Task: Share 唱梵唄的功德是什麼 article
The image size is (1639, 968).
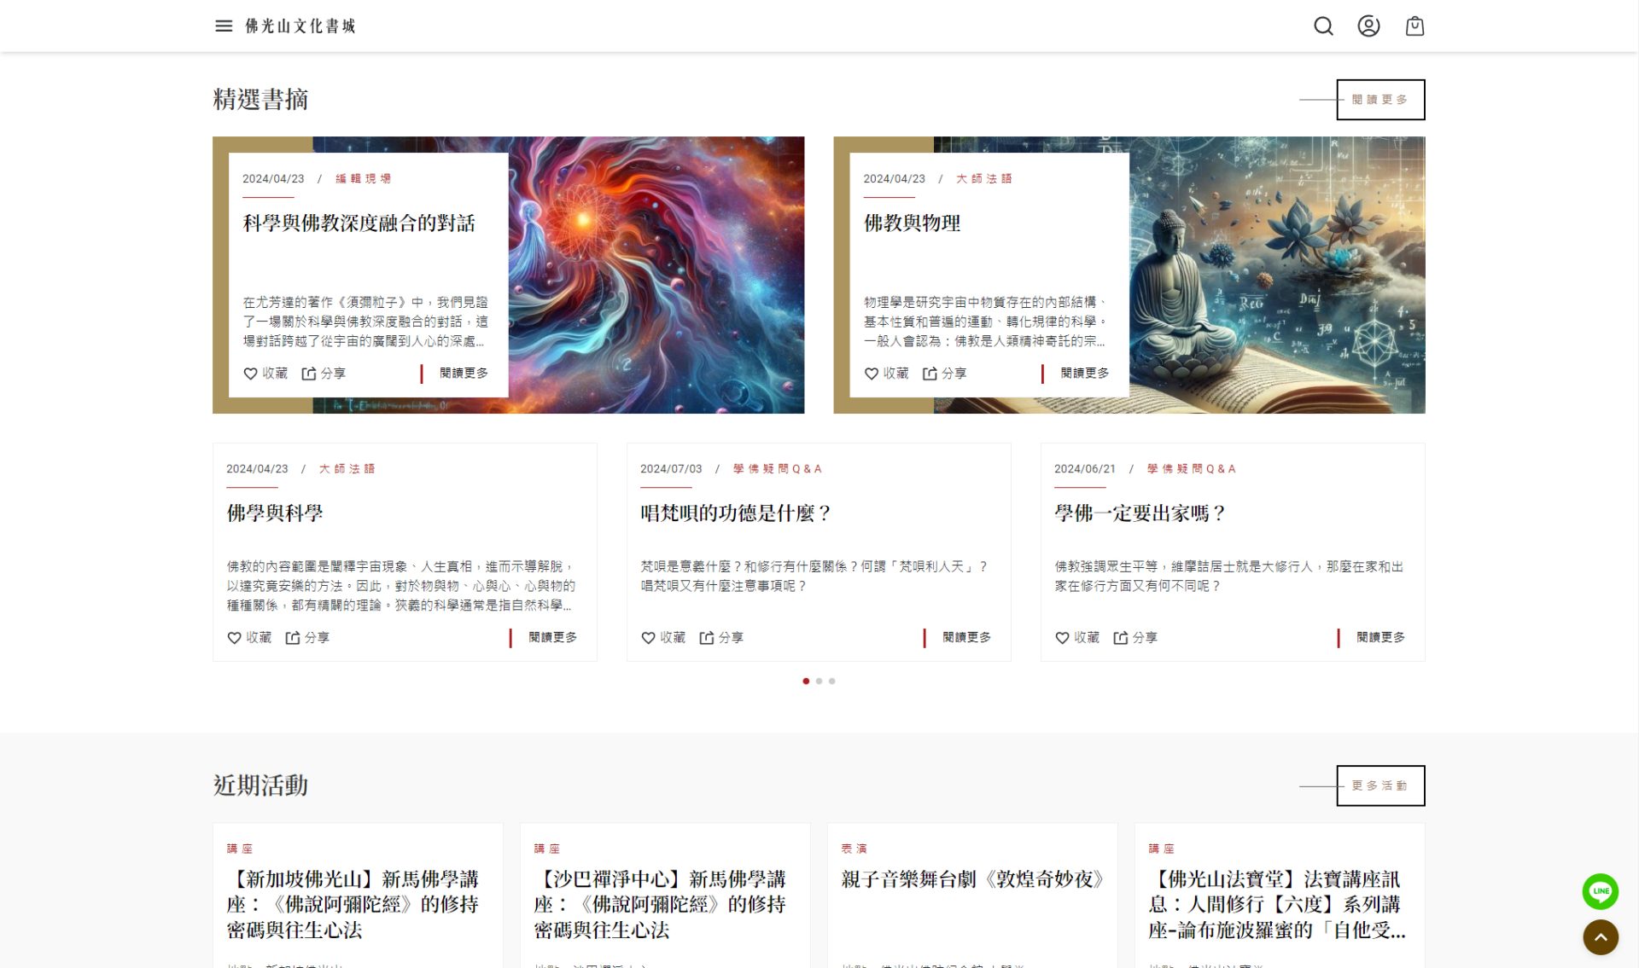Action: 721,638
